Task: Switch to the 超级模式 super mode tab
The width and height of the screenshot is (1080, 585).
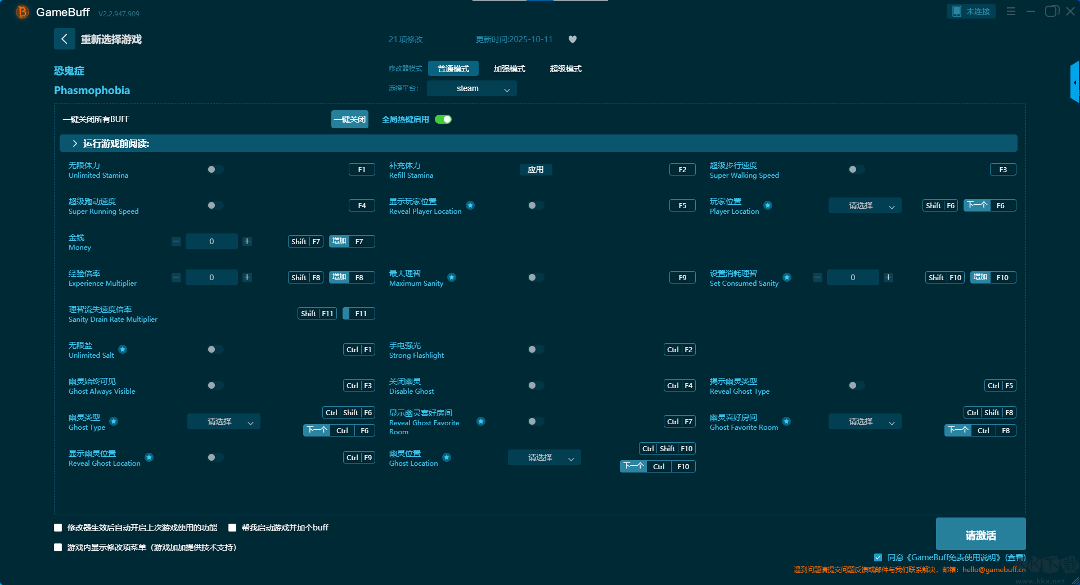Action: coord(565,69)
